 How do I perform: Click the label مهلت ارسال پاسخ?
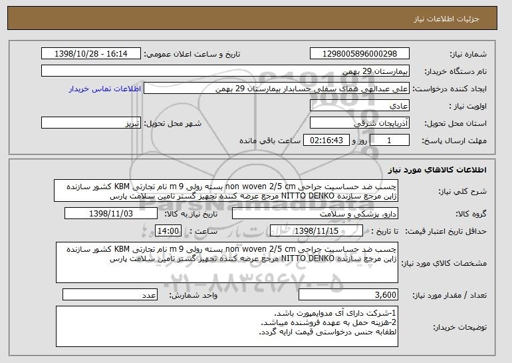pos(454,141)
